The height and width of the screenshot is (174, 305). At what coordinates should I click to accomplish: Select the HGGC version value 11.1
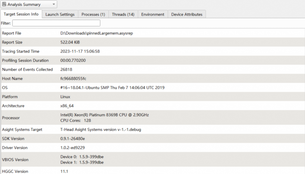click(x=64, y=171)
